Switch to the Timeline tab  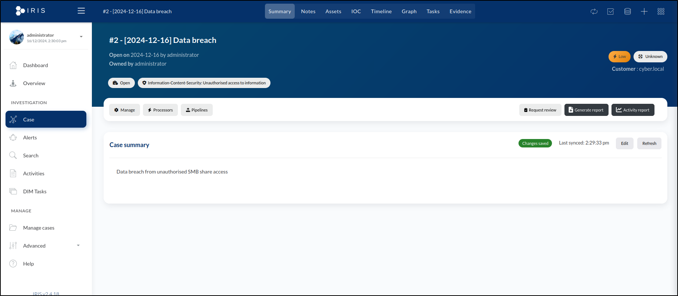coord(381,11)
